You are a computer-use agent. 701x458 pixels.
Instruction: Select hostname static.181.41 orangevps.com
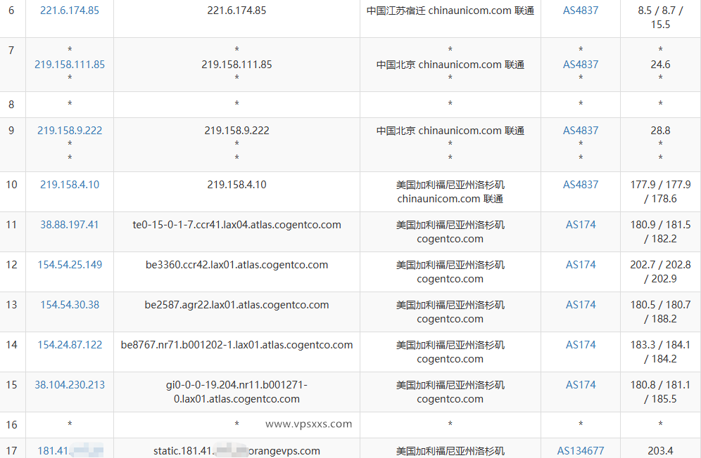coord(237,451)
